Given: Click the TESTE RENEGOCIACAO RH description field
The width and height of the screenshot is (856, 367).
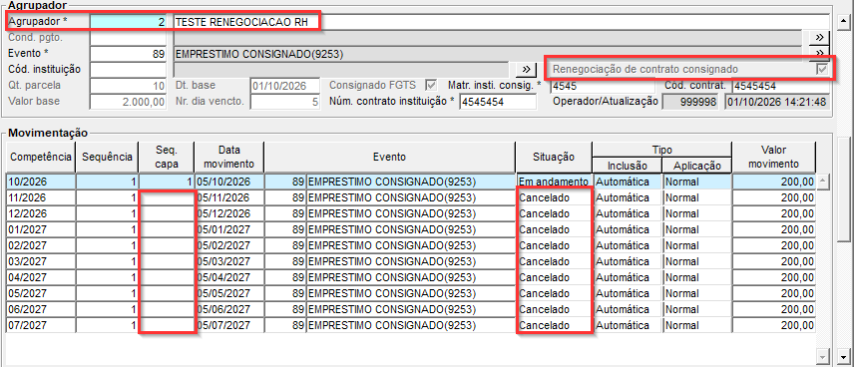Looking at the screenshot, I should 501,22.
